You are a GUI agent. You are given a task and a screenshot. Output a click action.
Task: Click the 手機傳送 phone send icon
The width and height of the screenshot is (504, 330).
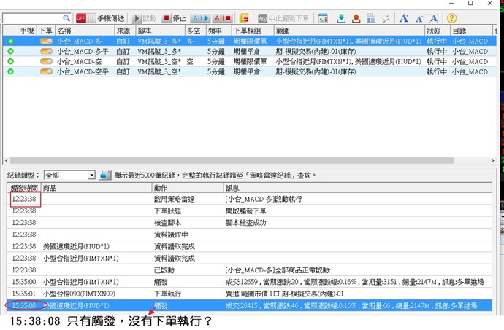pyautogui.click(x=111, y=17)
